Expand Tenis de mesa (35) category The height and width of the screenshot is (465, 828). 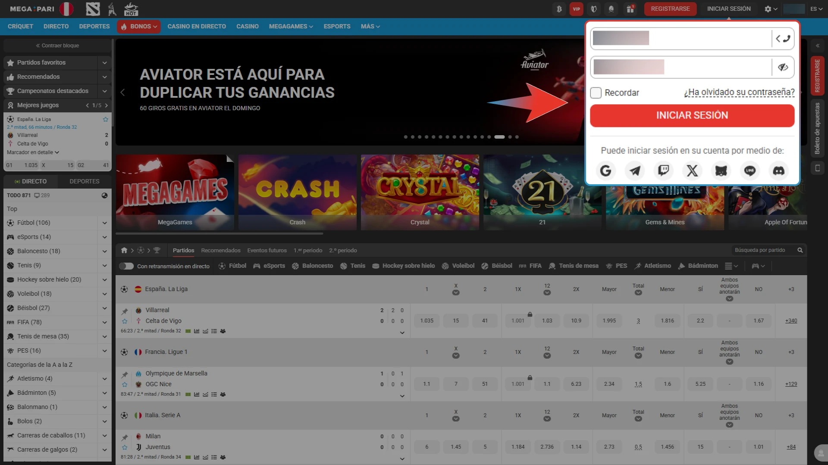pyautogui.click(x=104, y=337)
